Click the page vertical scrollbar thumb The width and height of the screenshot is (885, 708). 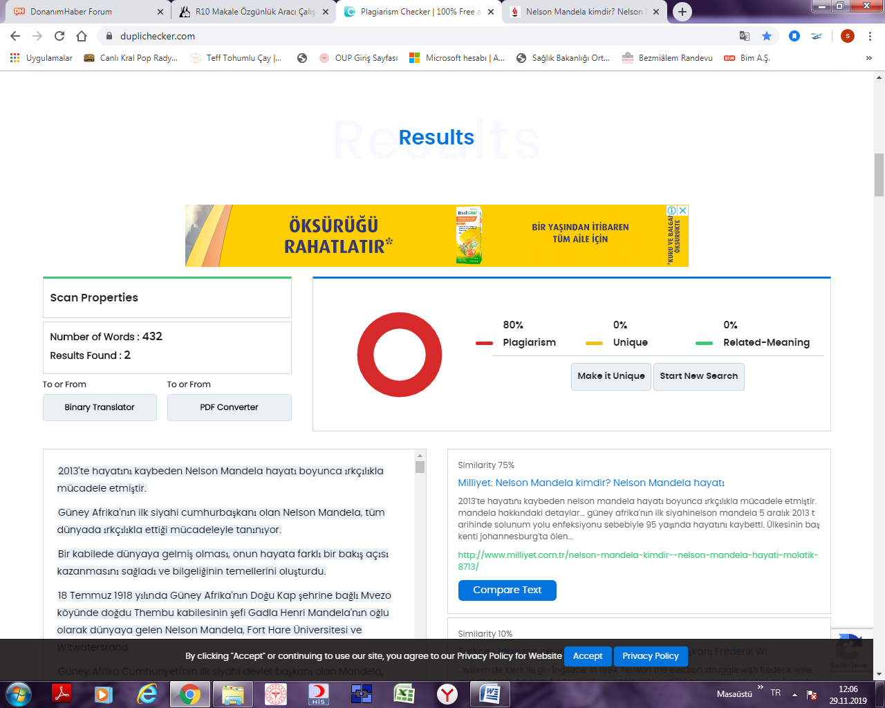[879, 175]
